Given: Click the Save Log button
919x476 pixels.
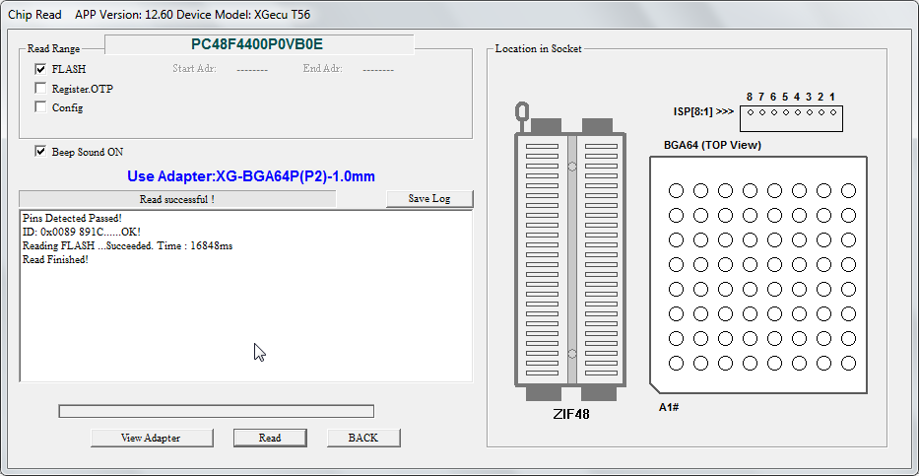Looking at the screenshot, I should point(428,199).
